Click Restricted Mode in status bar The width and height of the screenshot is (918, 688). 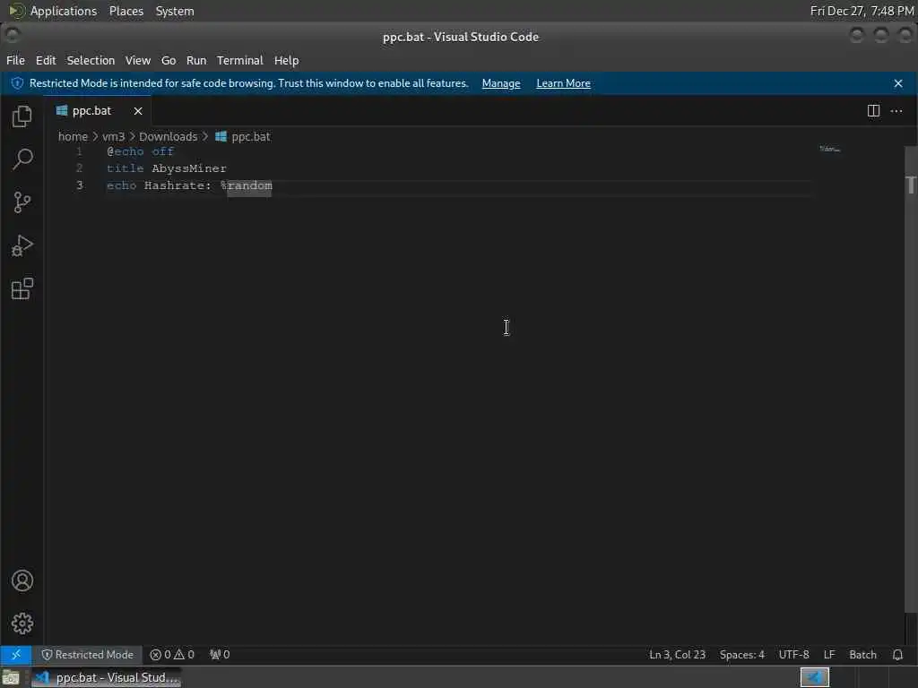(x=88, y=655)
